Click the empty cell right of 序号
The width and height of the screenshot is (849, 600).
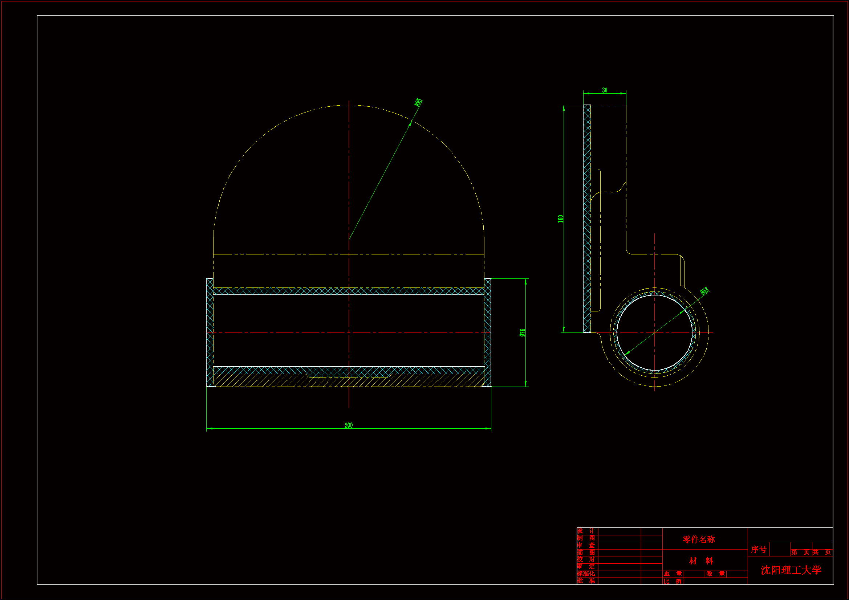pyautogui.click(x=780, y=549)
